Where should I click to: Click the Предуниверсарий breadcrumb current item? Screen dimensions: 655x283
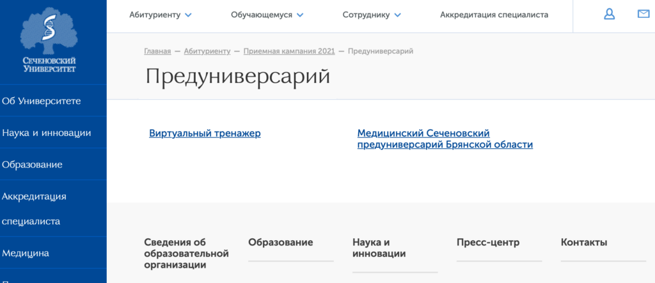tap(381, 51)
